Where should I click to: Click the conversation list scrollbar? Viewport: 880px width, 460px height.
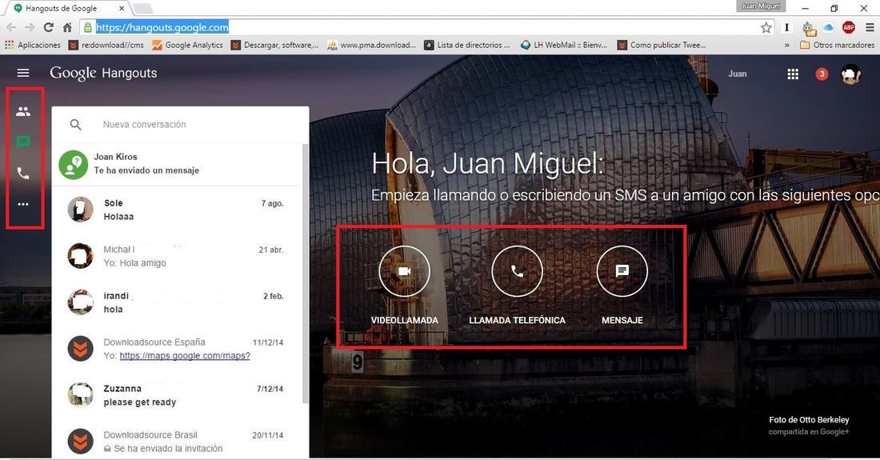(306, 273)
